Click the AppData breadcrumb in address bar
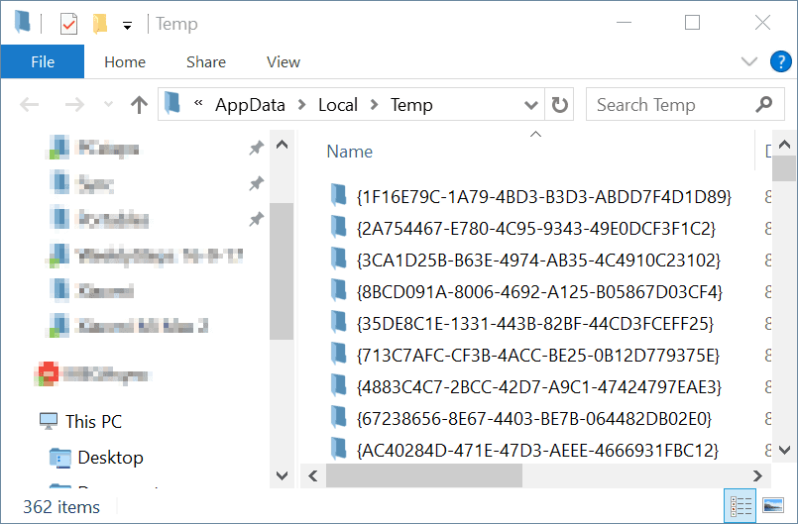798x524 pixels. coord(250,105)
